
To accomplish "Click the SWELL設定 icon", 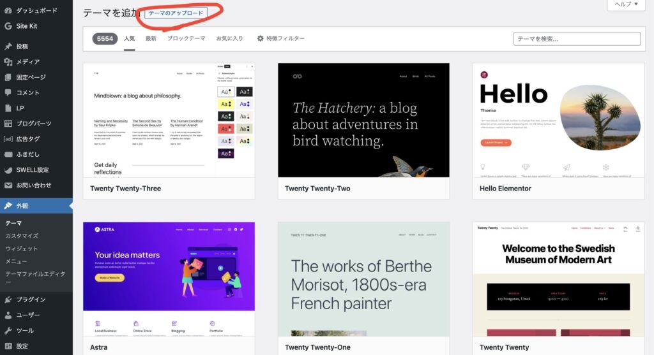I will pyautogui.click(x=8, y=170).
